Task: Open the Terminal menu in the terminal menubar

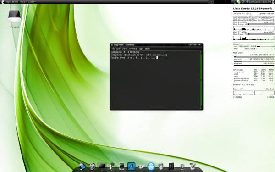Action: point(132,49)
